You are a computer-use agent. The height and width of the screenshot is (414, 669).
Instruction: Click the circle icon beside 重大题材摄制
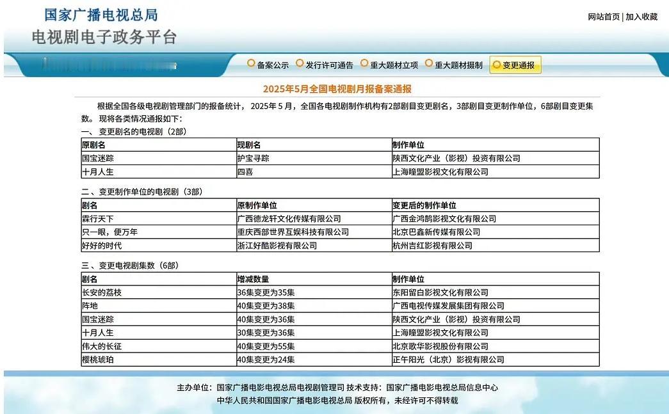[x=429, y=63]
